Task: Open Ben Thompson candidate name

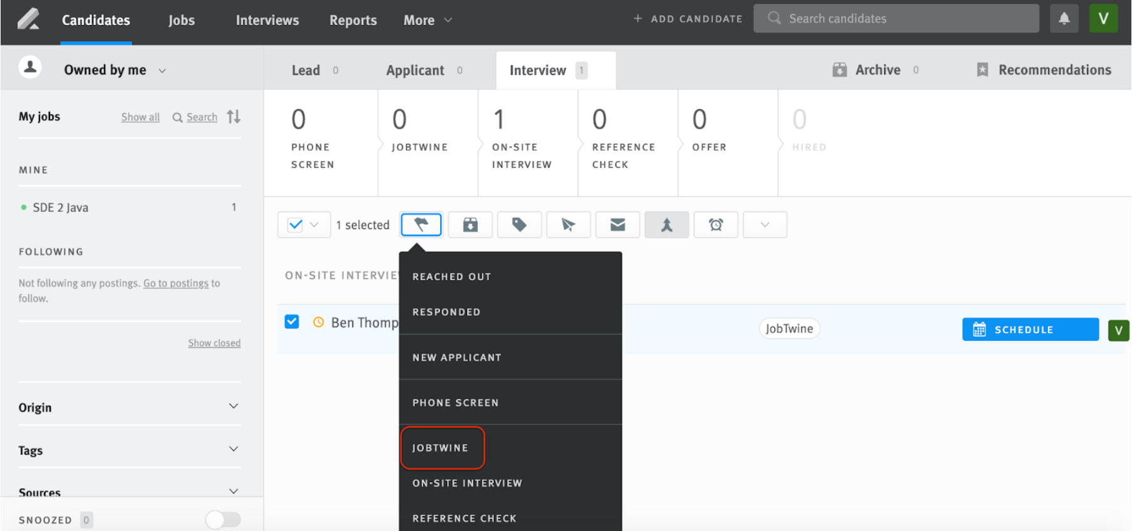Action: click(364, 322)
